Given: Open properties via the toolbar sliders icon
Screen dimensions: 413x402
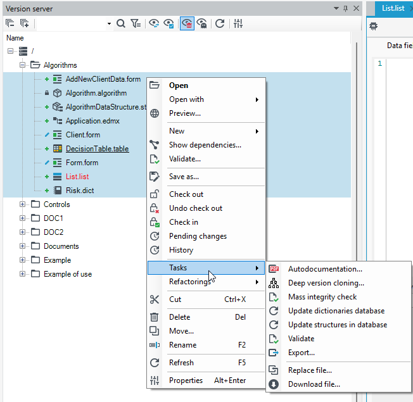Looking at the screenshot, I should [x=238, y=23].
